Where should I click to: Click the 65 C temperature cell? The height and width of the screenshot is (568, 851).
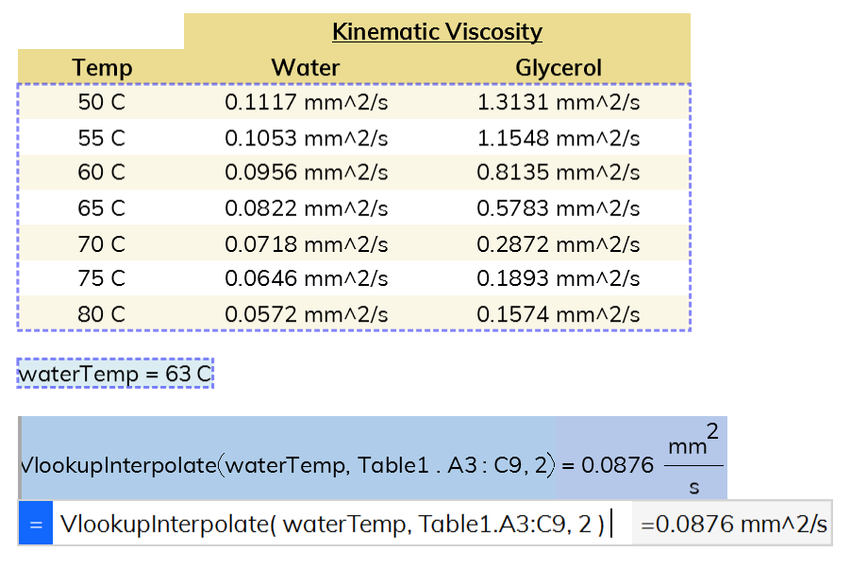pos(102,209)
